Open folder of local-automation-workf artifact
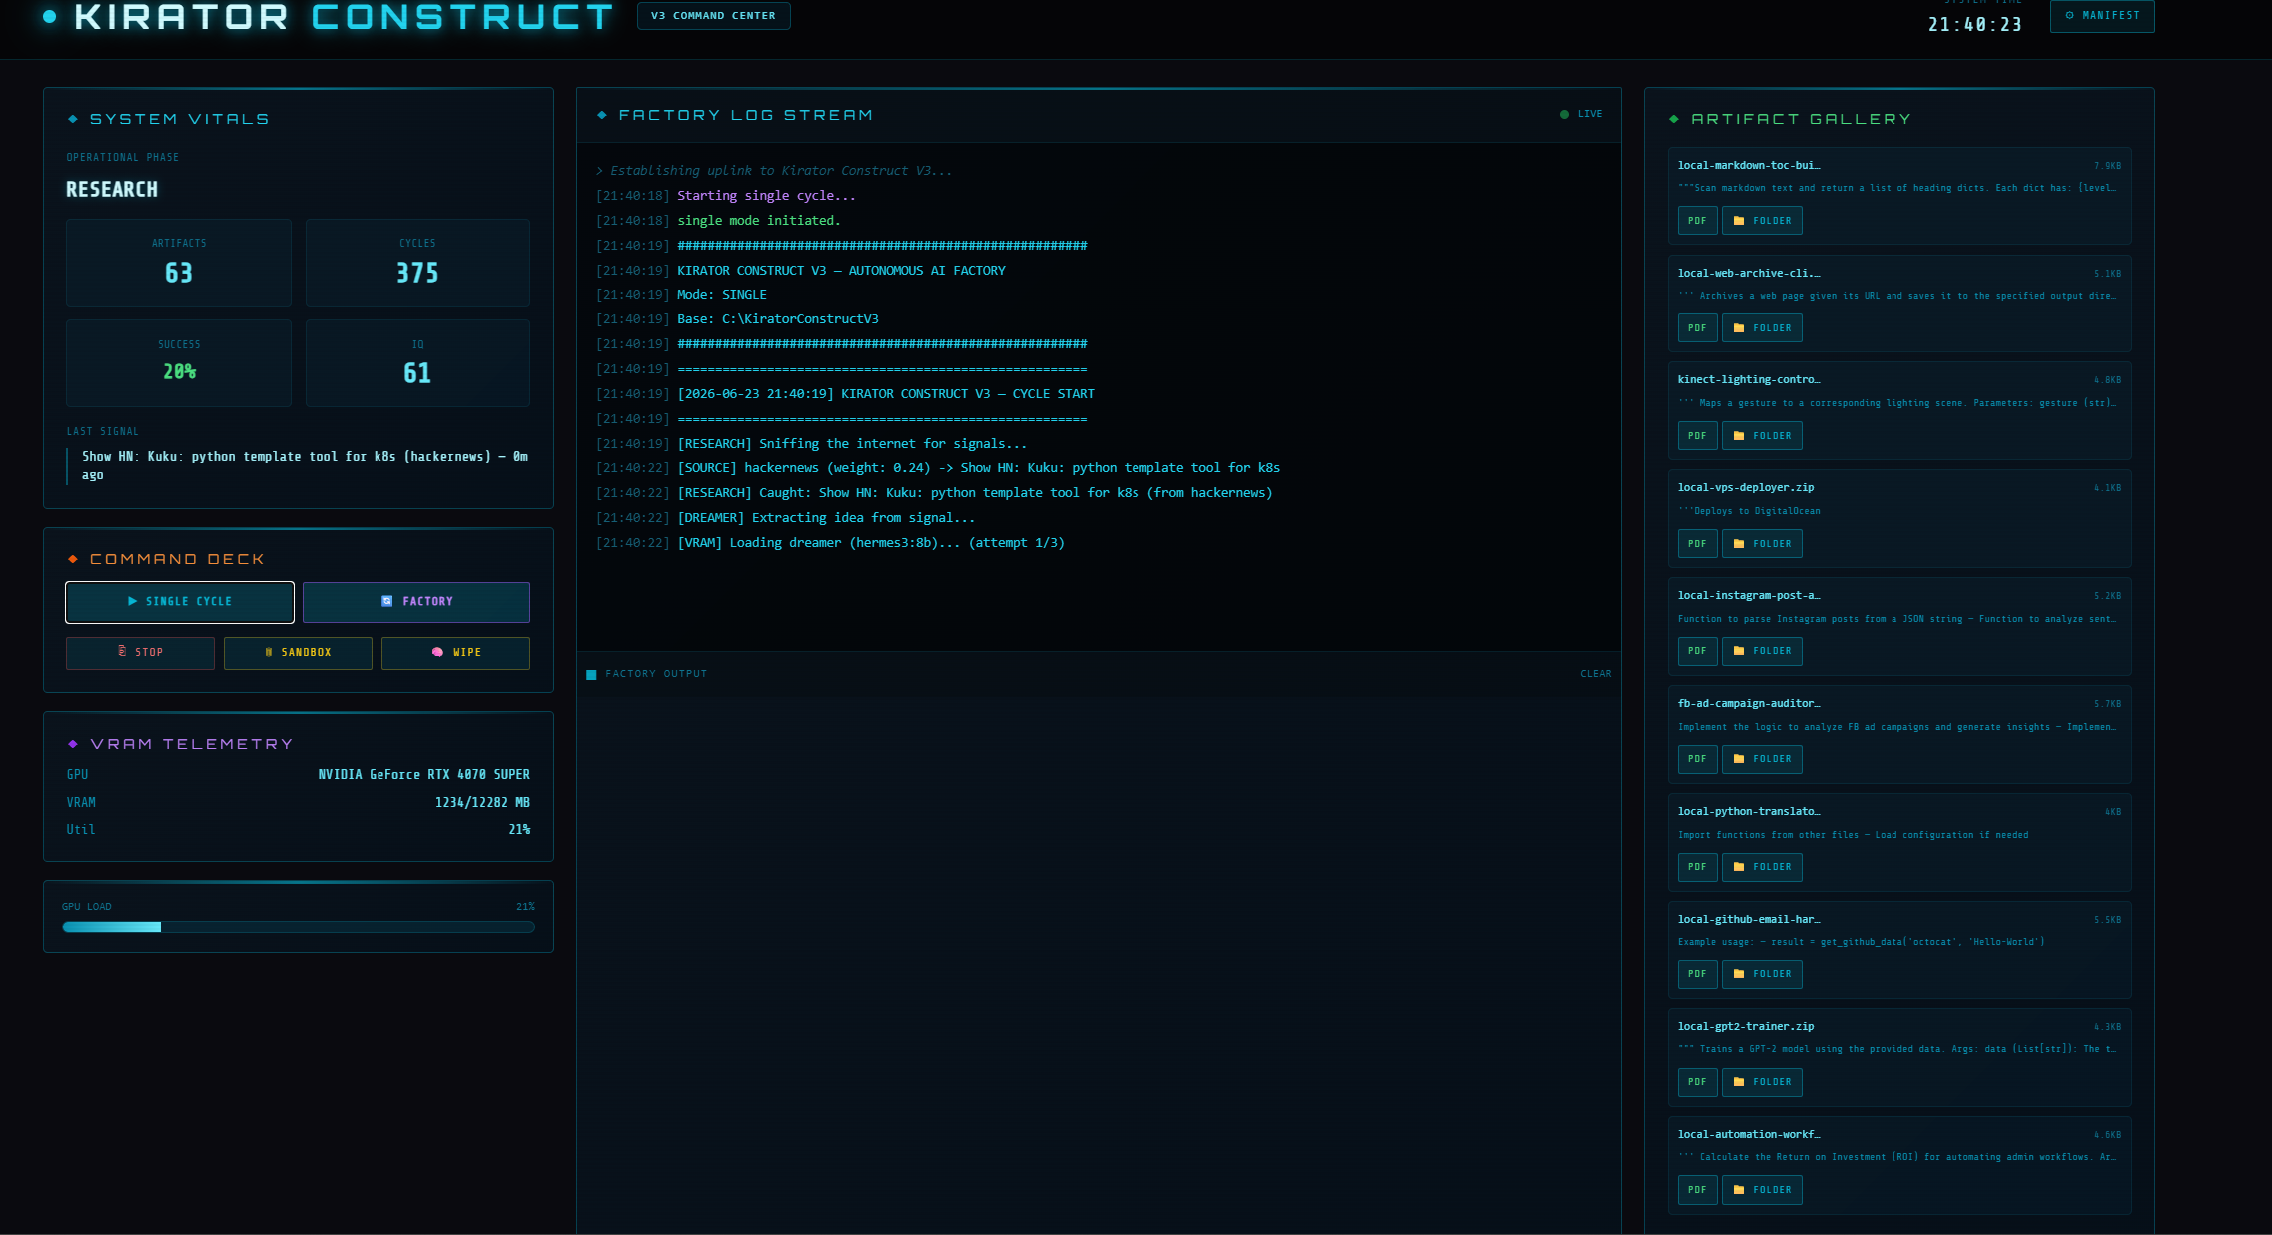 [x=1762, y=1190]
